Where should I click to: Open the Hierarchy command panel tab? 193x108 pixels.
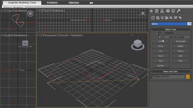(162, 11)
